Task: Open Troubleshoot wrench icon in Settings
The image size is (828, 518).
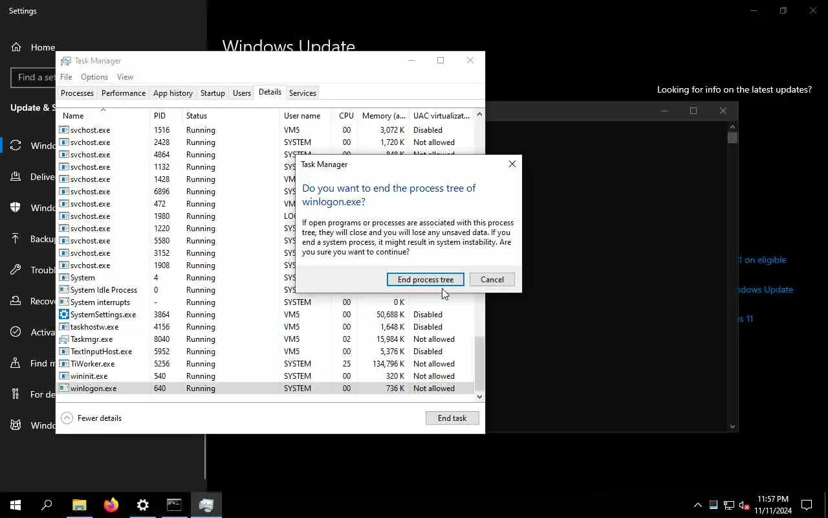Action: click(x=16, y=270)
